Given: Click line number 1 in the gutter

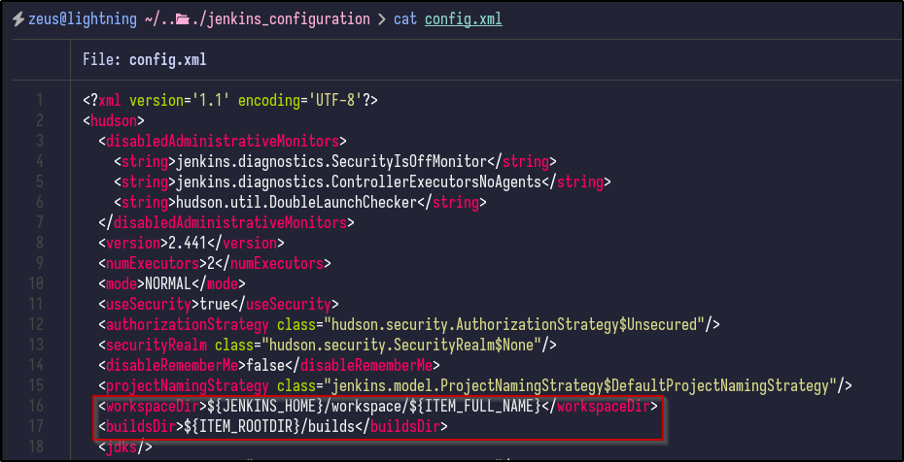Looking at the screenshot, I should pos(39,101).
